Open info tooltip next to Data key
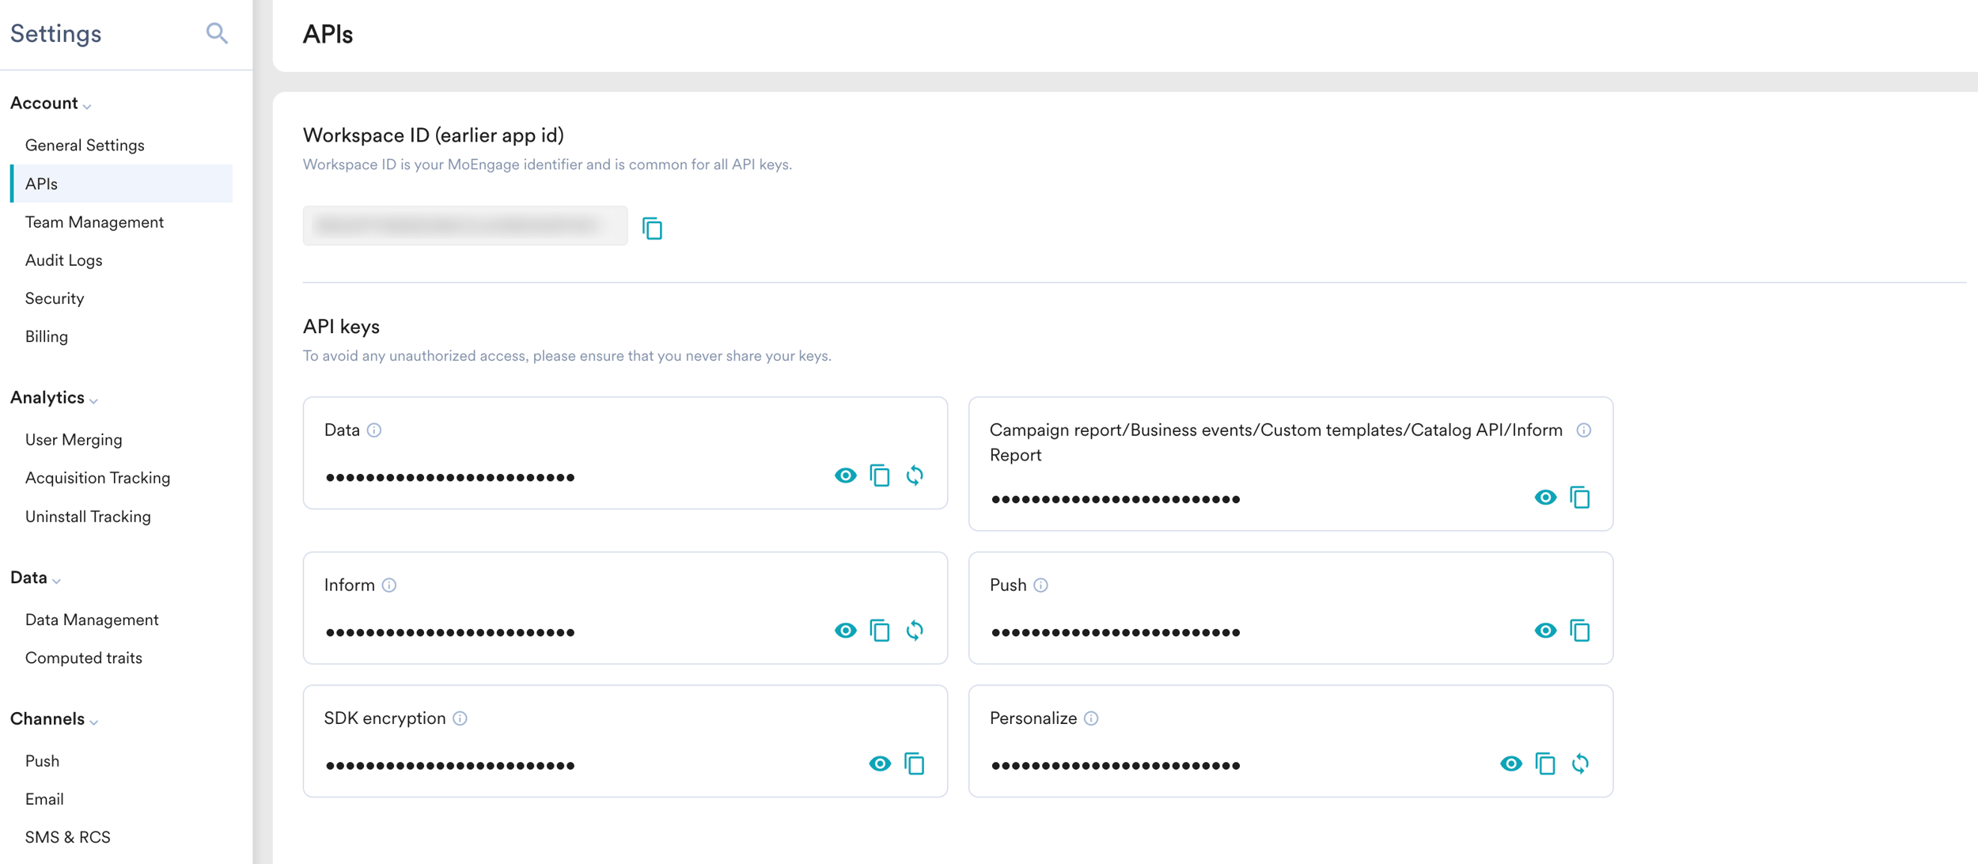This screenshot has width=1978, height=864. [374, 430]
